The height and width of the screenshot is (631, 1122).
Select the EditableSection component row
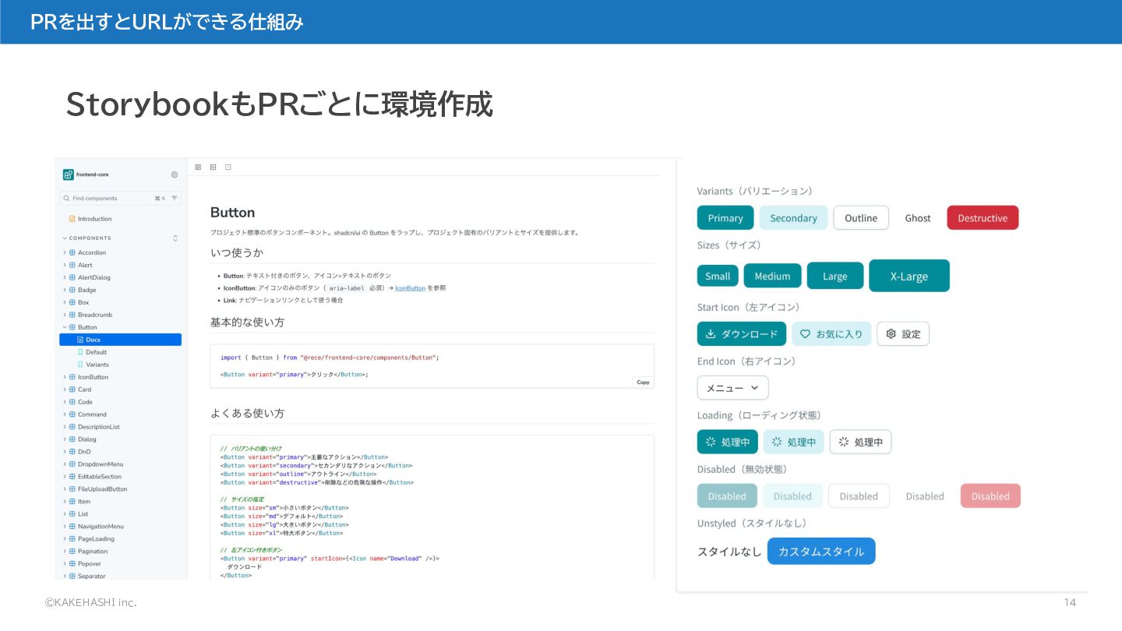click(120, 477)
